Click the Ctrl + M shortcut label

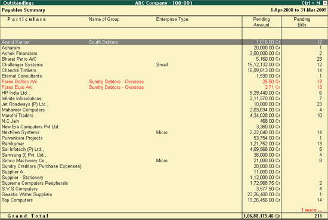[x=311, y=3]
